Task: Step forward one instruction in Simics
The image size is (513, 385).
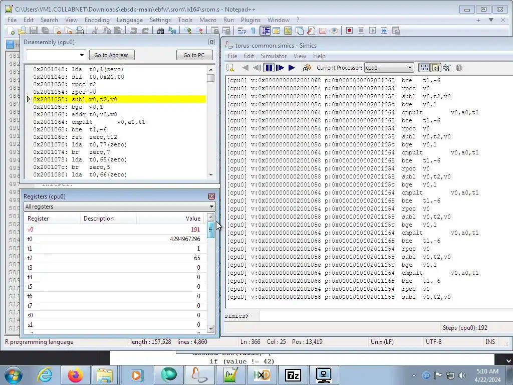Action: 280,68
